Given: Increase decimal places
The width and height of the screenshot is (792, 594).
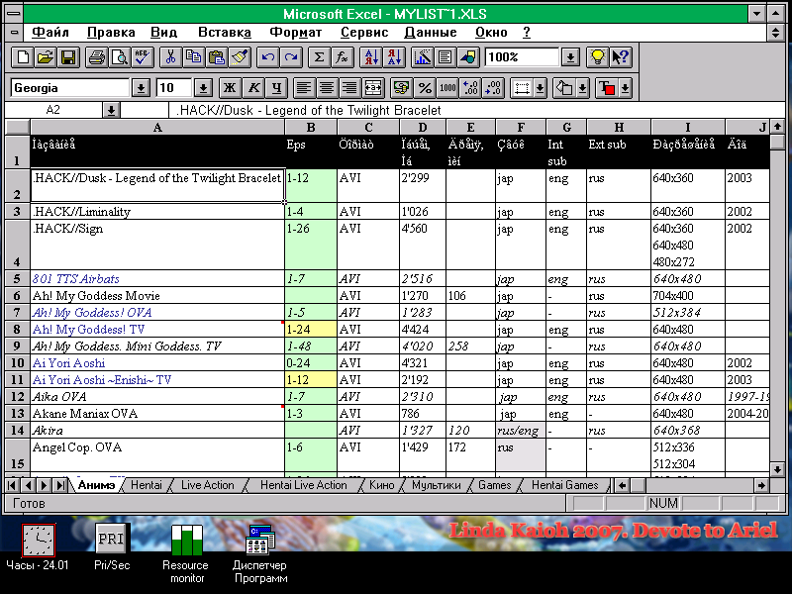Looking at the screenshot, I should 471,88.
